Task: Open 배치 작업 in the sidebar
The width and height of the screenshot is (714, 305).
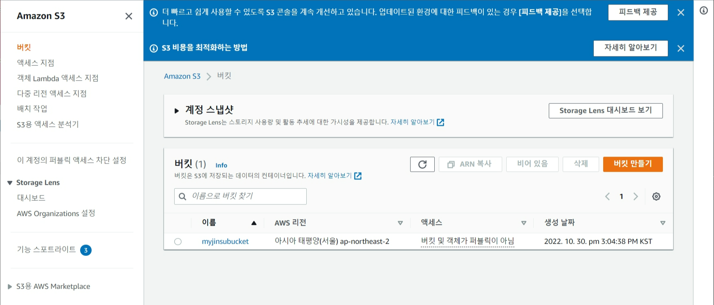Action: click(x=32, y=109)
